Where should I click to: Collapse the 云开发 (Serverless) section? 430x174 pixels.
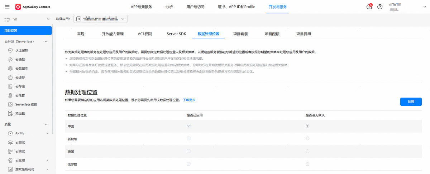[46, 41]
